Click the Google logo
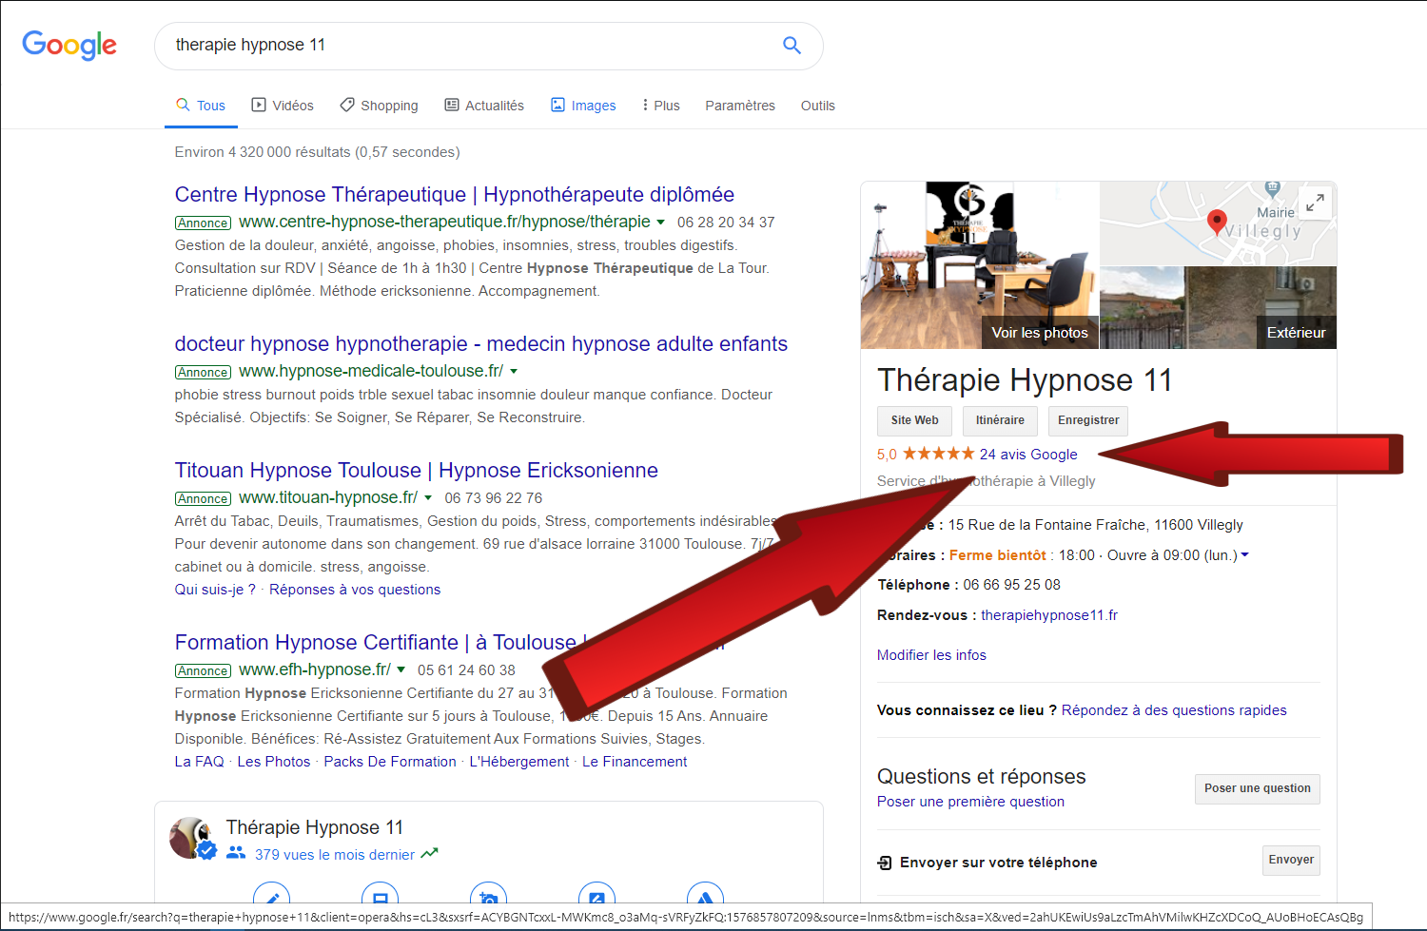This screenshot has width=1427, height=931. pyautogui.click(x=69, y=45)
